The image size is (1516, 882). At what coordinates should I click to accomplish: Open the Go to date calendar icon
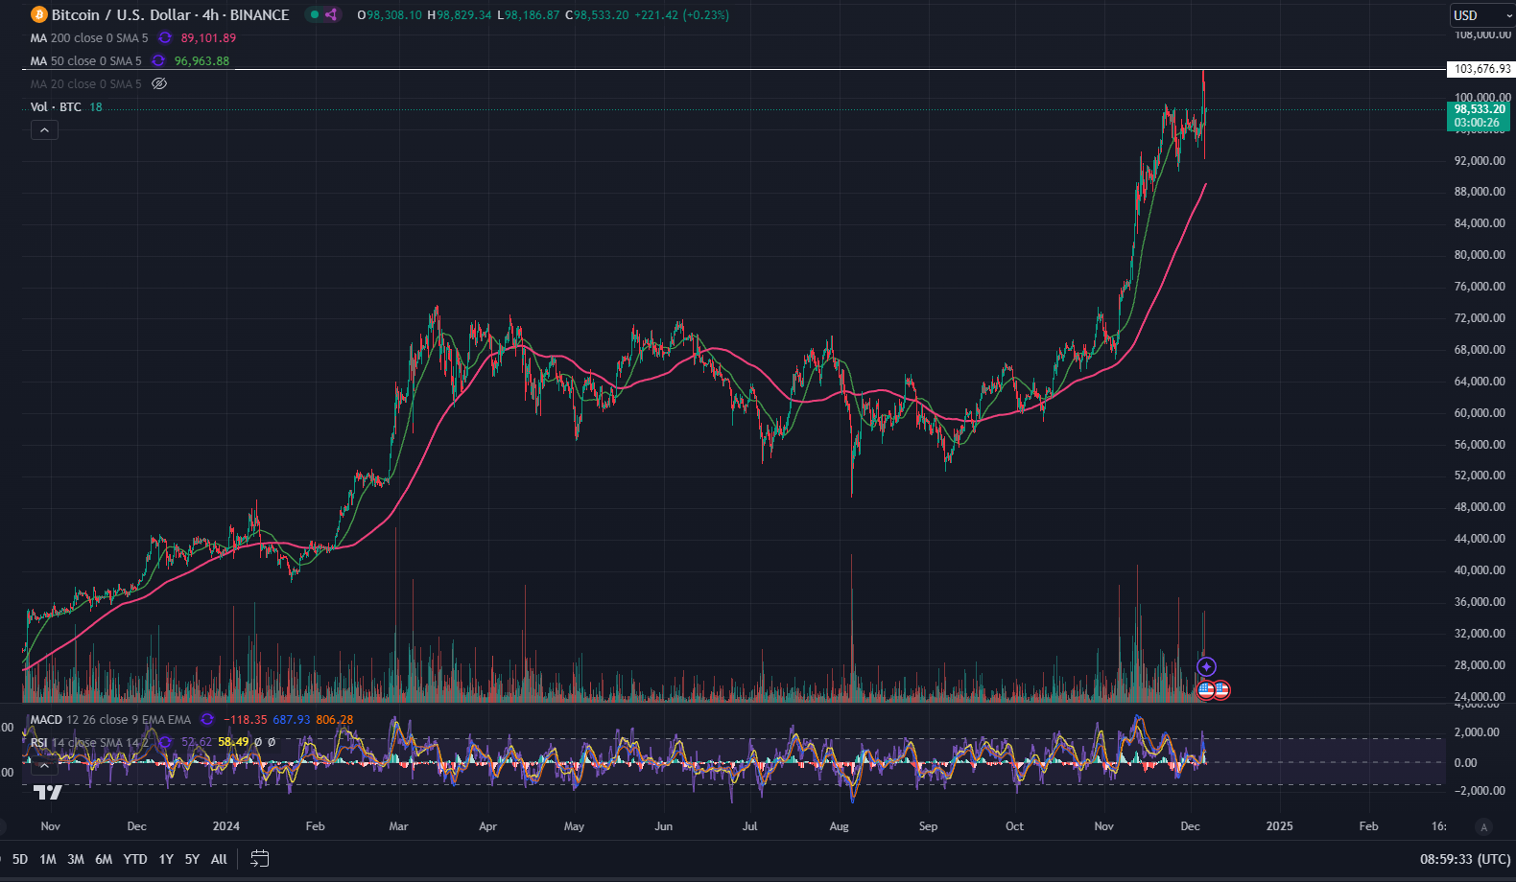click(259, 859)
